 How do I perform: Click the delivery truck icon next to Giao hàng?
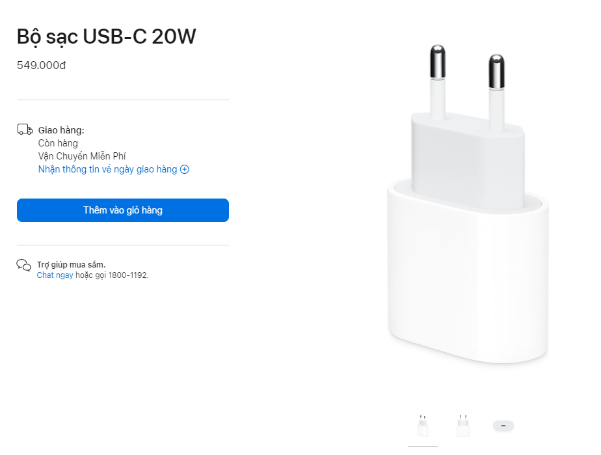pyautogui.click(x=24, y=128)
